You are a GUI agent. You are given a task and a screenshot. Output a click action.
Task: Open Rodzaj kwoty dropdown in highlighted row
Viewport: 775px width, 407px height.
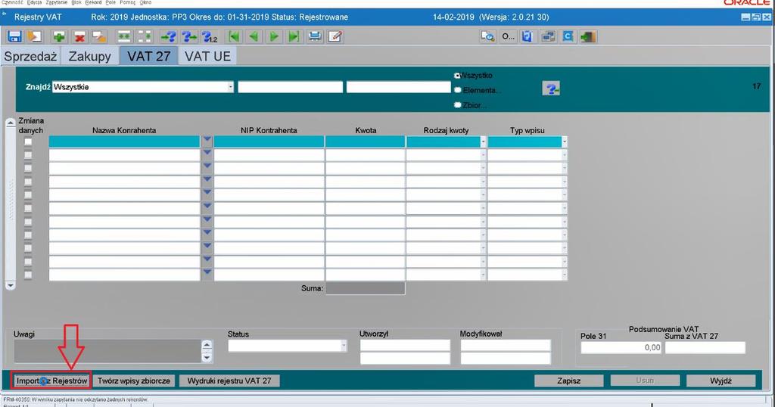point(483,141)
